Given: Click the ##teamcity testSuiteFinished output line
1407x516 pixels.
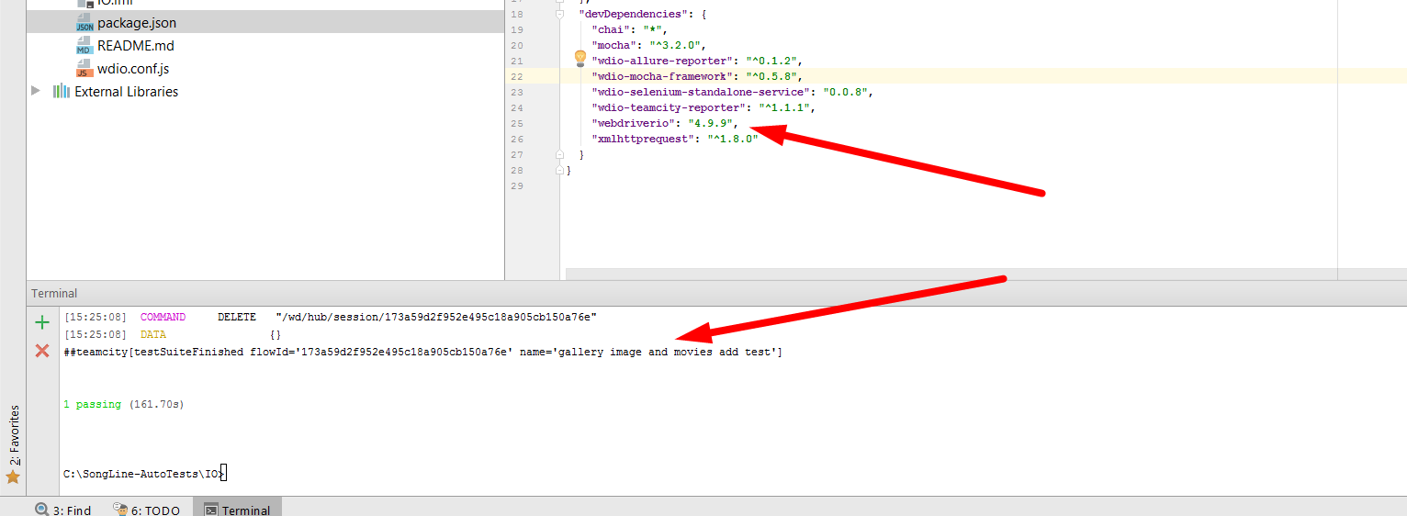Looking at the screenshot, I should click(x=422, y=352).
